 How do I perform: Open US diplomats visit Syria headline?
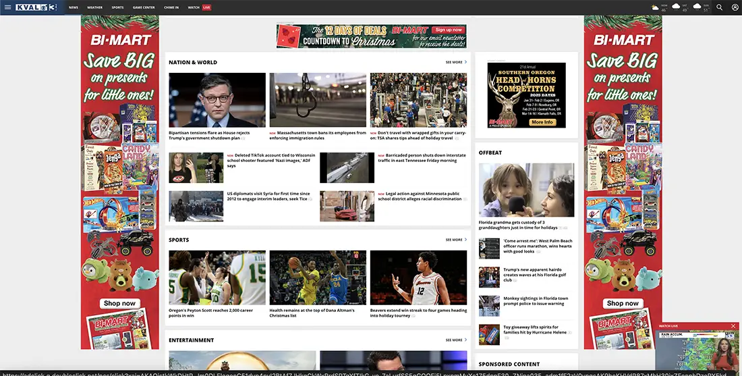click(270, 196)
